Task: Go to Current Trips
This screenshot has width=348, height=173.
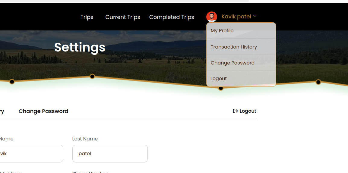Action: click(123, 17)
